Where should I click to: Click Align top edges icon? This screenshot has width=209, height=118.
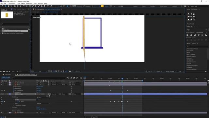[x=199, y=35]
